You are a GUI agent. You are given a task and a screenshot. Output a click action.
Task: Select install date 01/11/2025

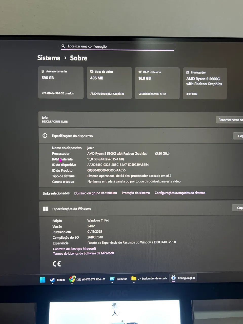pos(95,232)
